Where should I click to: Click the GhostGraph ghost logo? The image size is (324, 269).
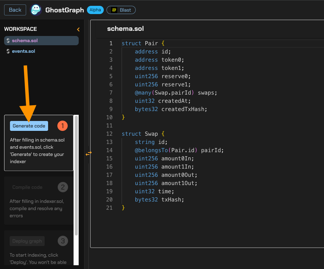click(x=36, y=10)
